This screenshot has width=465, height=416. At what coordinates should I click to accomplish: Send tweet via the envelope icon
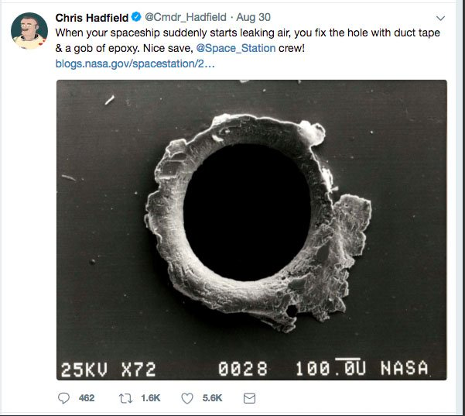click(249, 398)
